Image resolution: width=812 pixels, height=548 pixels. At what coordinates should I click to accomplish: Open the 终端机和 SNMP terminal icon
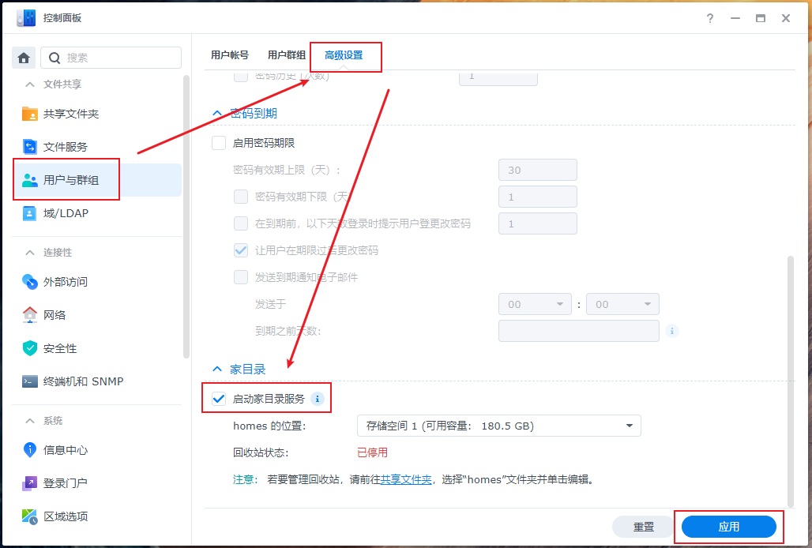coord(30,381)
